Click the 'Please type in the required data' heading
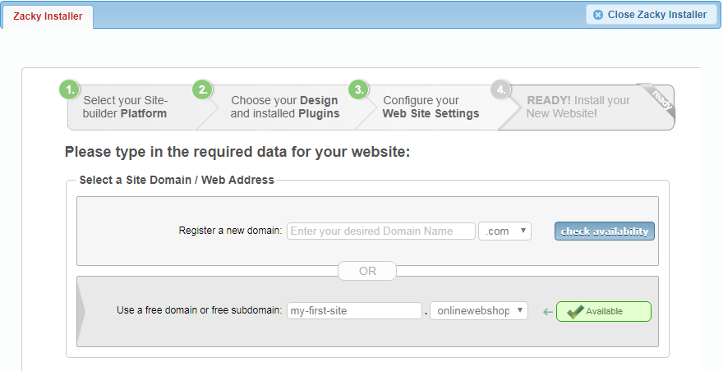The height and width of the screenshot is (371, 723). click(x=237, y=152)
